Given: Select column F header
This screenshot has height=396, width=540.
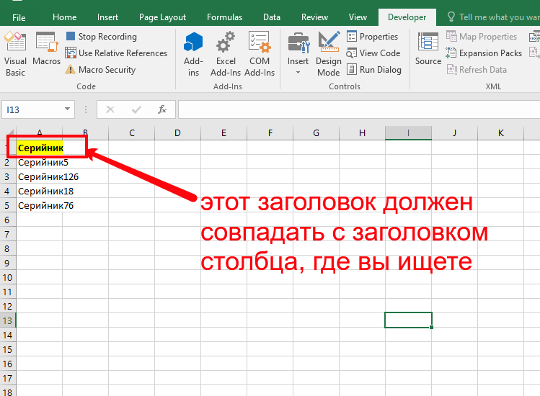Looking at the screenshot, I should (270, 132).
